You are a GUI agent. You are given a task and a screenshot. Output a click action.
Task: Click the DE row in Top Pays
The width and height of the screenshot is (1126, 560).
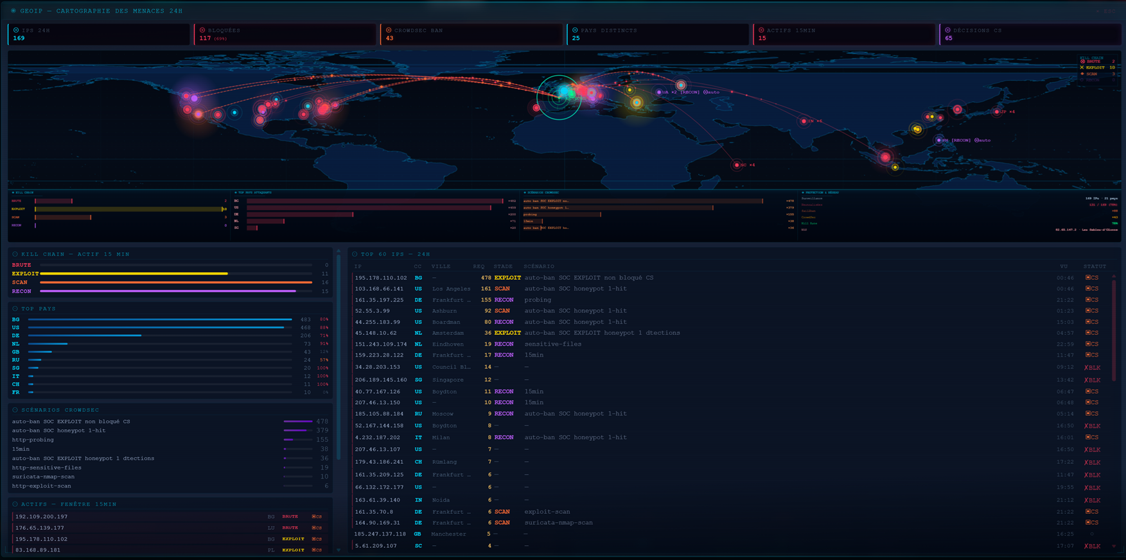(170, 335)
